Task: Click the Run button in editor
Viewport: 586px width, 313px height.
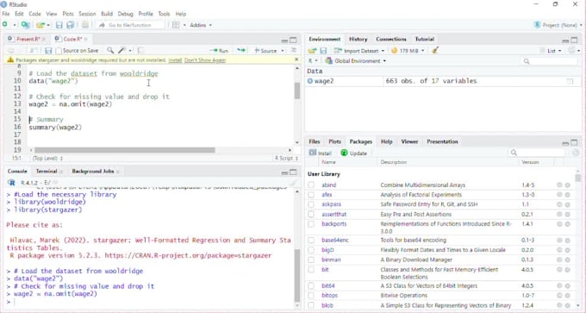Action: point(220,51)
